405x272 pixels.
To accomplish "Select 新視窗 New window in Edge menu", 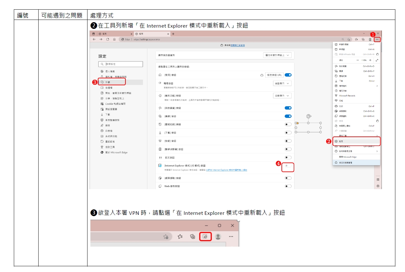I will click(356, 49).
